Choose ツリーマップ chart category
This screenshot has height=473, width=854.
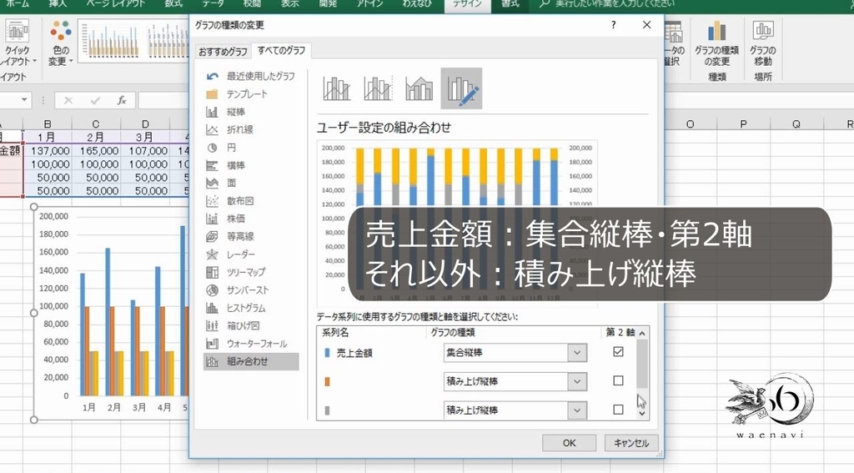click(x=251, y=272)
